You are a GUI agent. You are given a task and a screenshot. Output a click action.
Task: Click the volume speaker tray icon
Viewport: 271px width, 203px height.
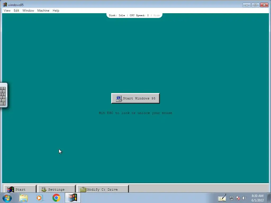244,198
